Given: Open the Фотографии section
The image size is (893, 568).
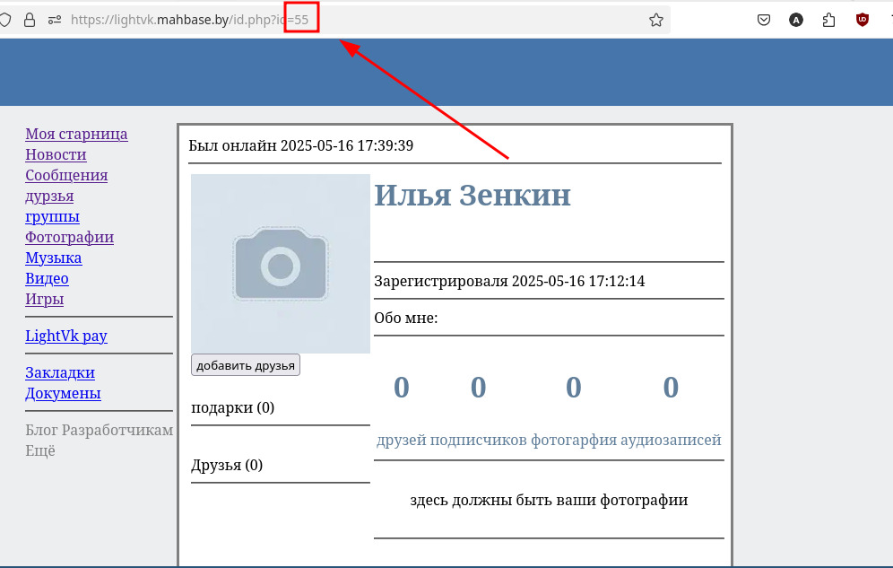Looking at the screenshot, I should tap(69, 237).
